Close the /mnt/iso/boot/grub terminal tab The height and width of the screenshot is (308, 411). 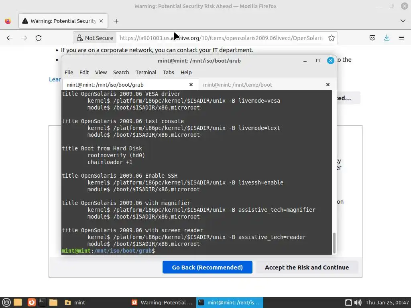pos(191,85)
